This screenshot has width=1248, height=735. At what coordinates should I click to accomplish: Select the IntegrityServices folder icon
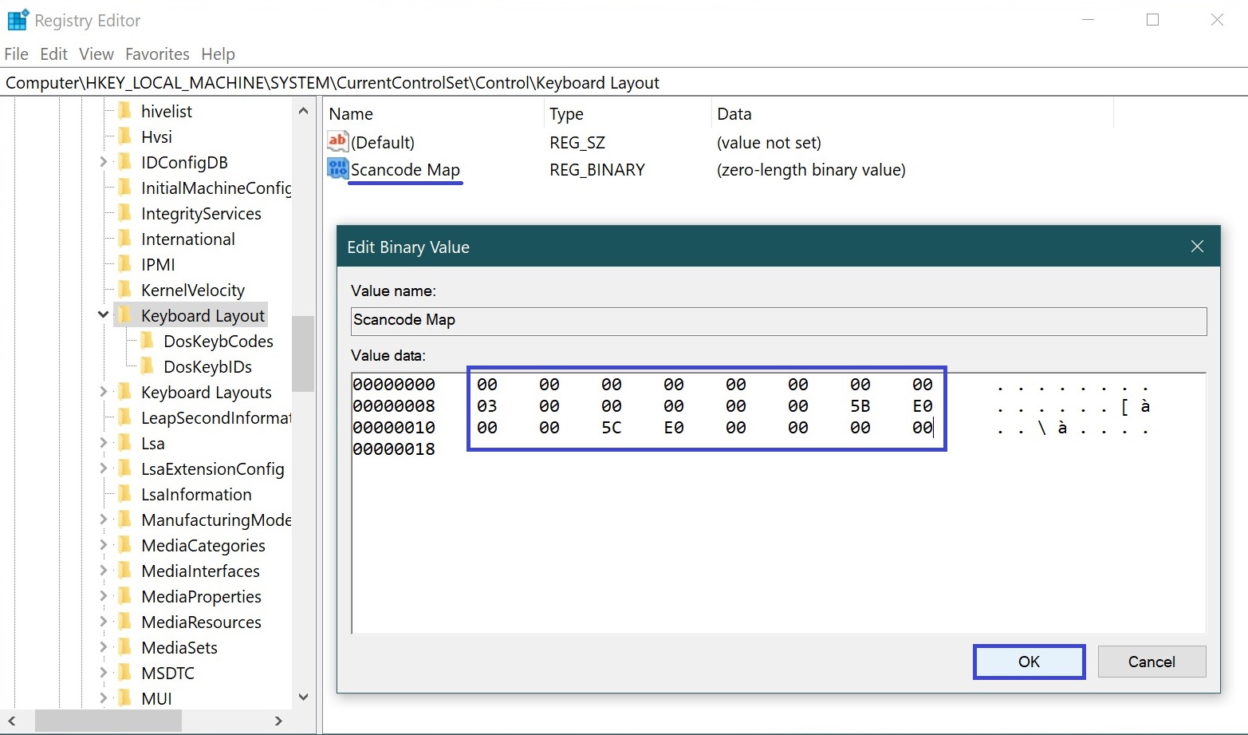[x=124, y=212]
